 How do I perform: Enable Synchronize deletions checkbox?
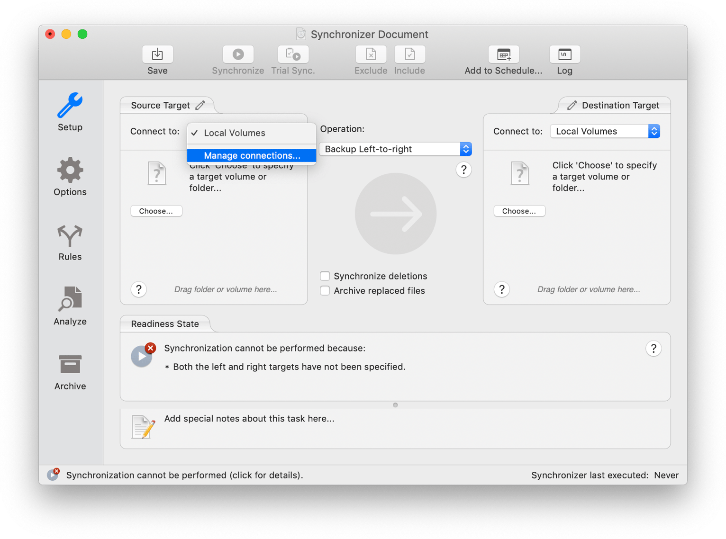click(325, 276)
